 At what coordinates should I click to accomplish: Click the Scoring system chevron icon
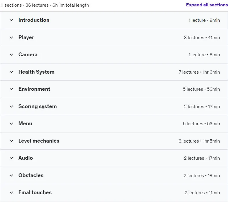11,106
